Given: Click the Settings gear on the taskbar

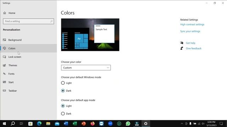Looking at the screenshot, I should [x=146, y=123].
